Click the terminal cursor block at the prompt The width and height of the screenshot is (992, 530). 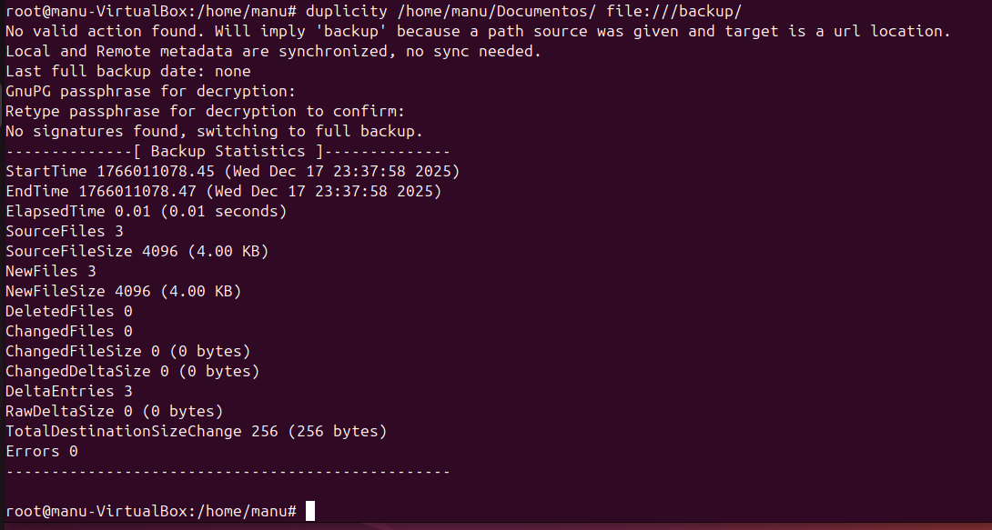click(x=310, y=511)
